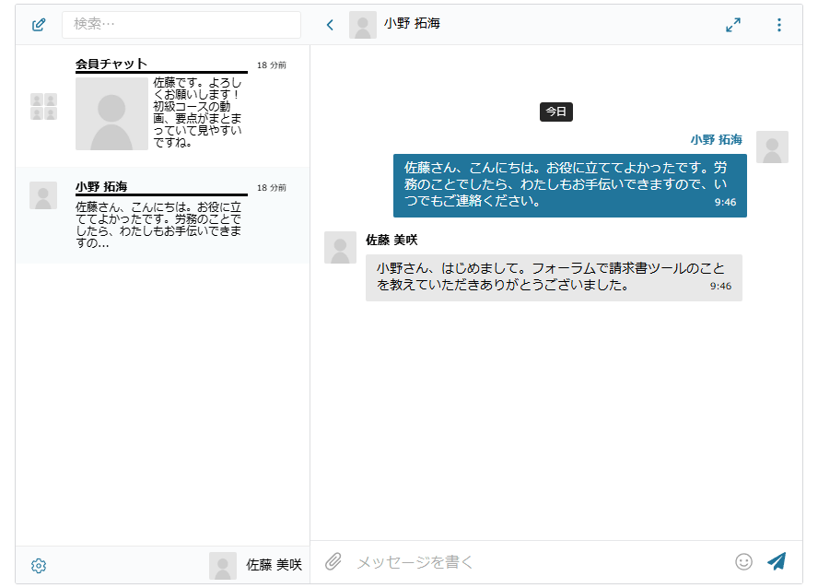The height and width of the screenshot is (588, 818).
Task: Click the 18 分前 timestamp on 小野 拓海 row
Action: (271, 188)
